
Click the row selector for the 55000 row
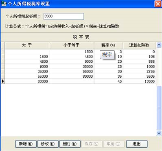pos(3,77)
